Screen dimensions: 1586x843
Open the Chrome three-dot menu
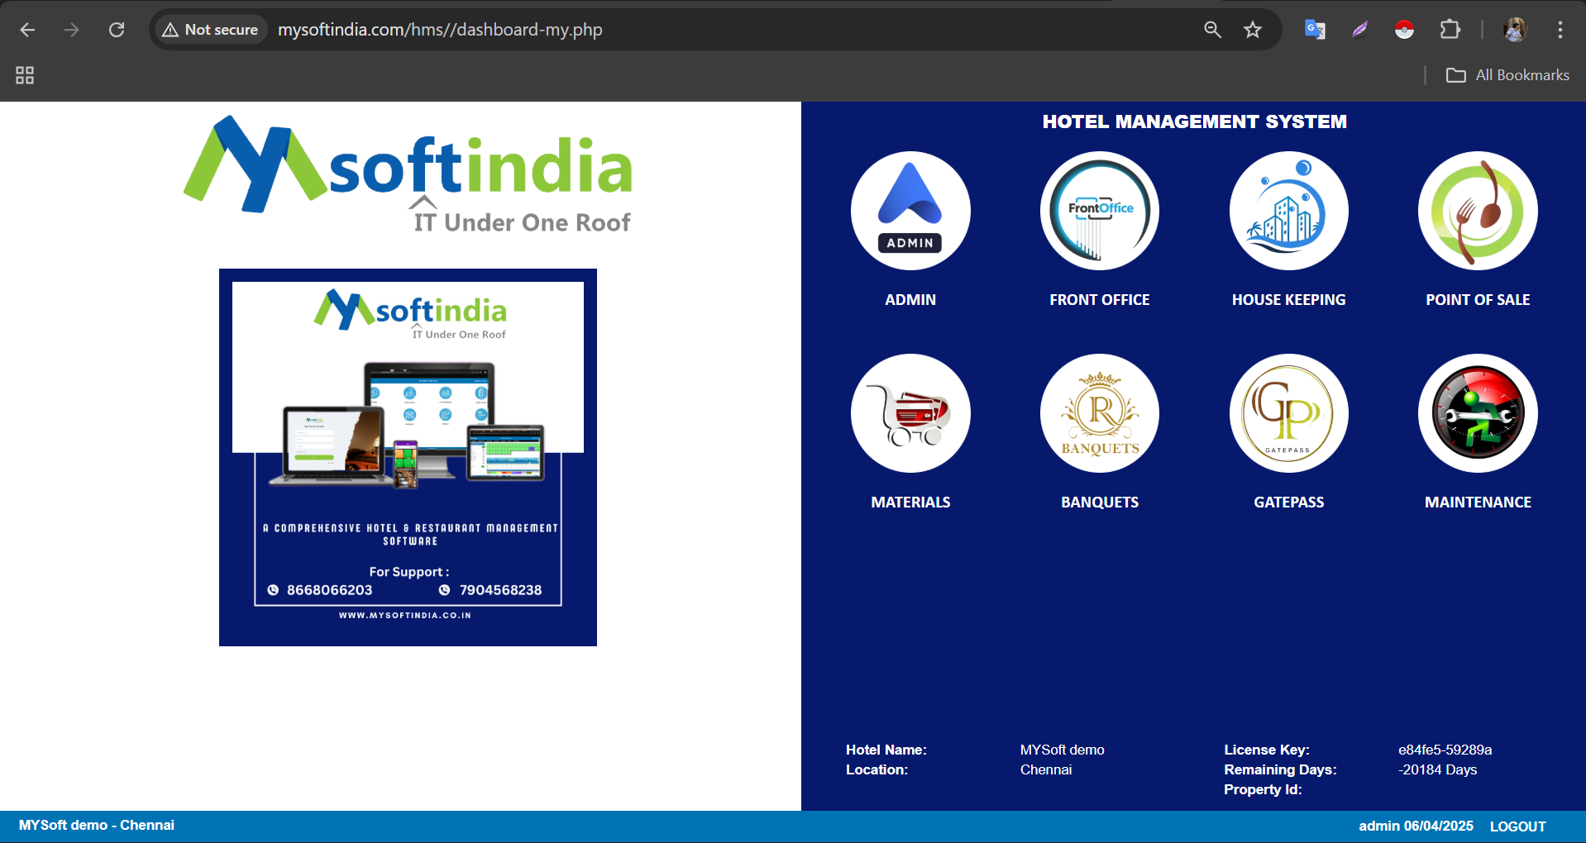(x=1560, y=30)
